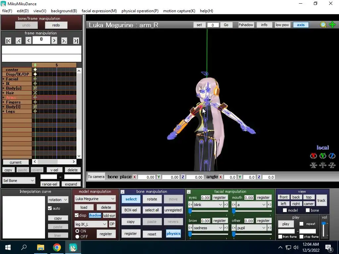This screenshot has height=254, width=339.
Task: Jump to last frame button
Action: point(76,41)
